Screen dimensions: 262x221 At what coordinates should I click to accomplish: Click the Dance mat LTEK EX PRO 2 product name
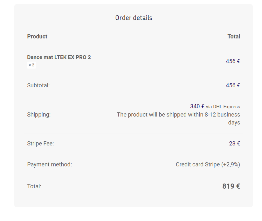(59, 57)
